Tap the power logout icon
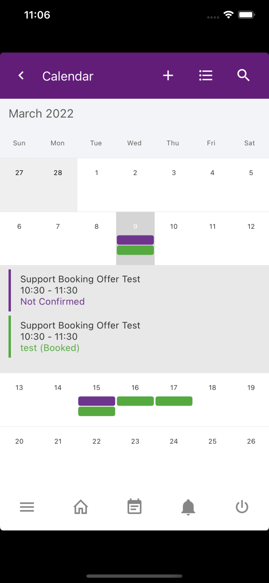269x583 pixels. 242,507
